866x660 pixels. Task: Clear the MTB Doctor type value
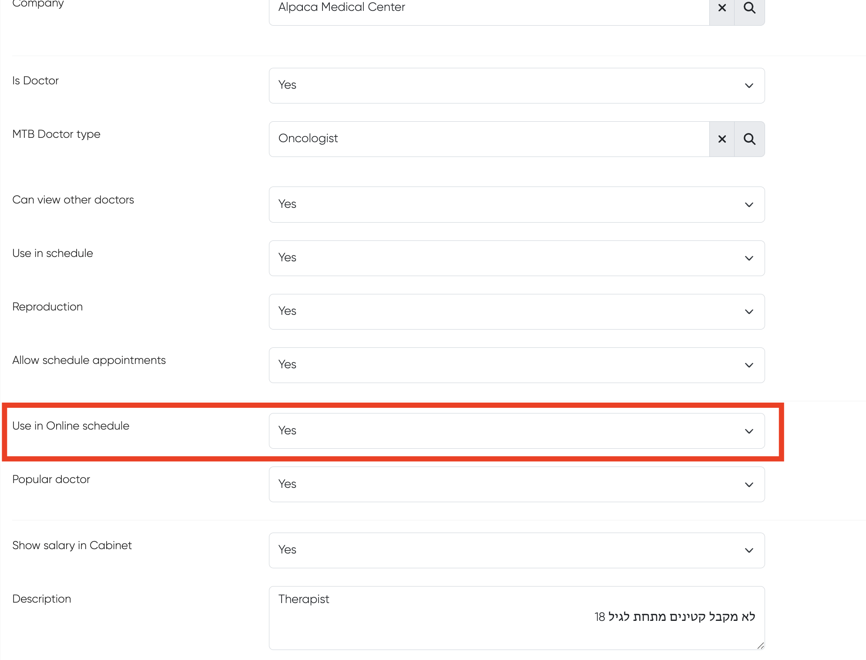pyautogui.click(x=722, y=139)
